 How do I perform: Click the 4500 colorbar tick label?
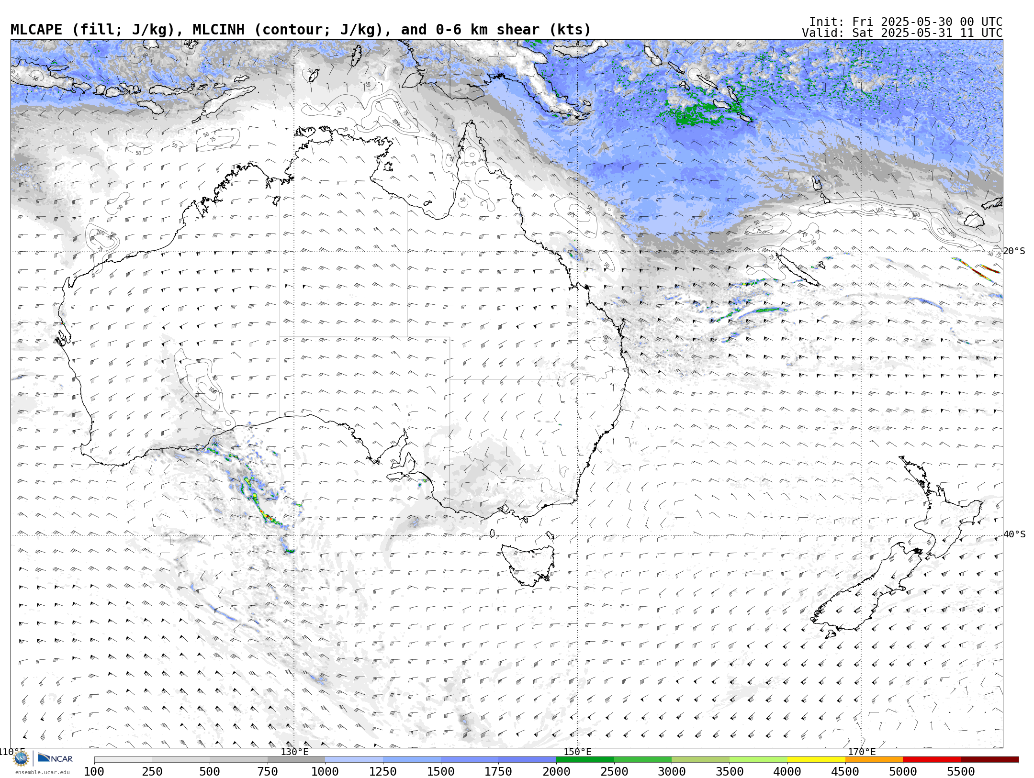(845, 771)
